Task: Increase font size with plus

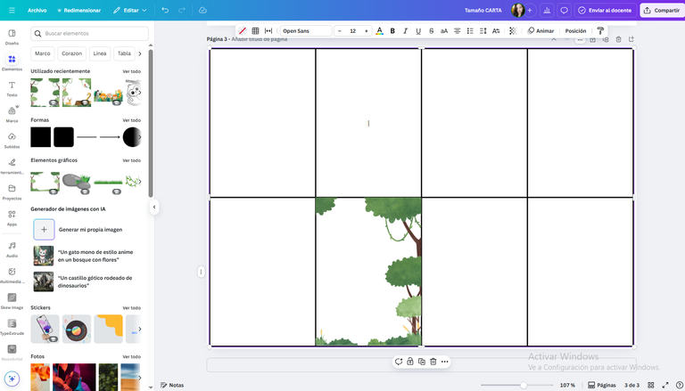Action: 366,30
